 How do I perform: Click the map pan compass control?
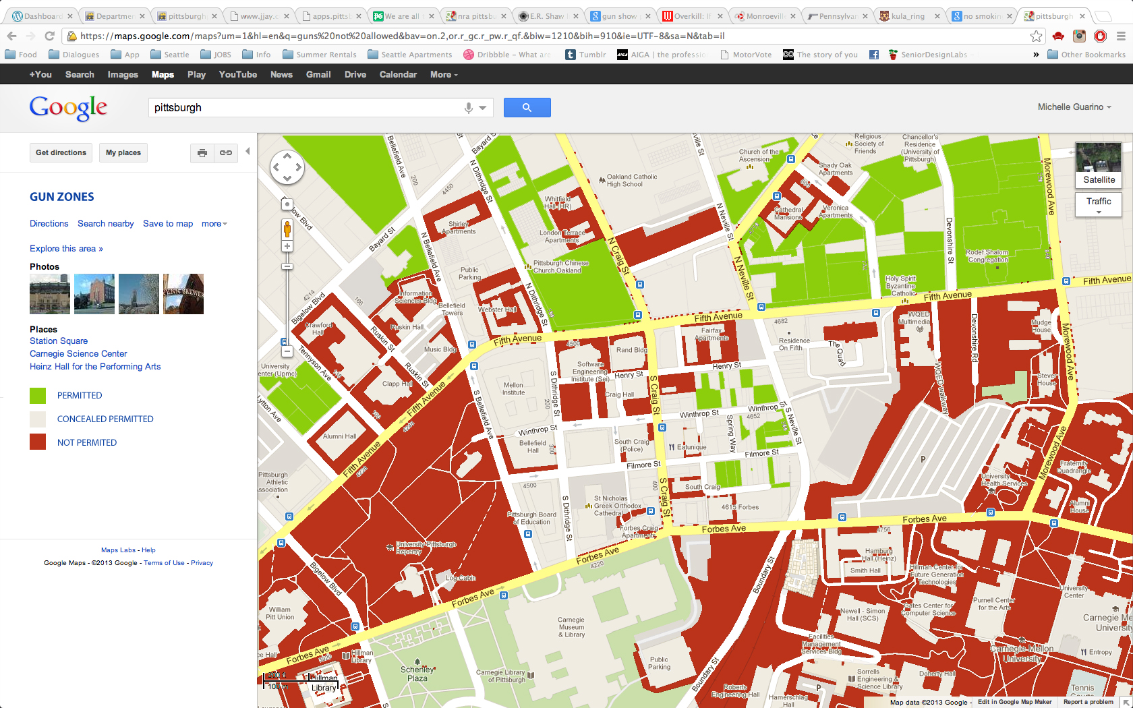(x=287, y=167)
